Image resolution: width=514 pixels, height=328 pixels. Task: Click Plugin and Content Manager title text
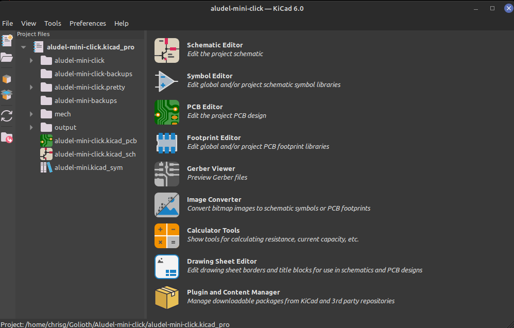(233, 292)
